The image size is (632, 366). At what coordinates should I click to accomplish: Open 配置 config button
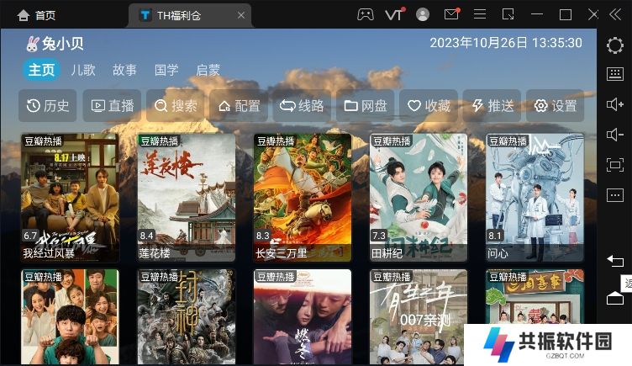[239, 106]
